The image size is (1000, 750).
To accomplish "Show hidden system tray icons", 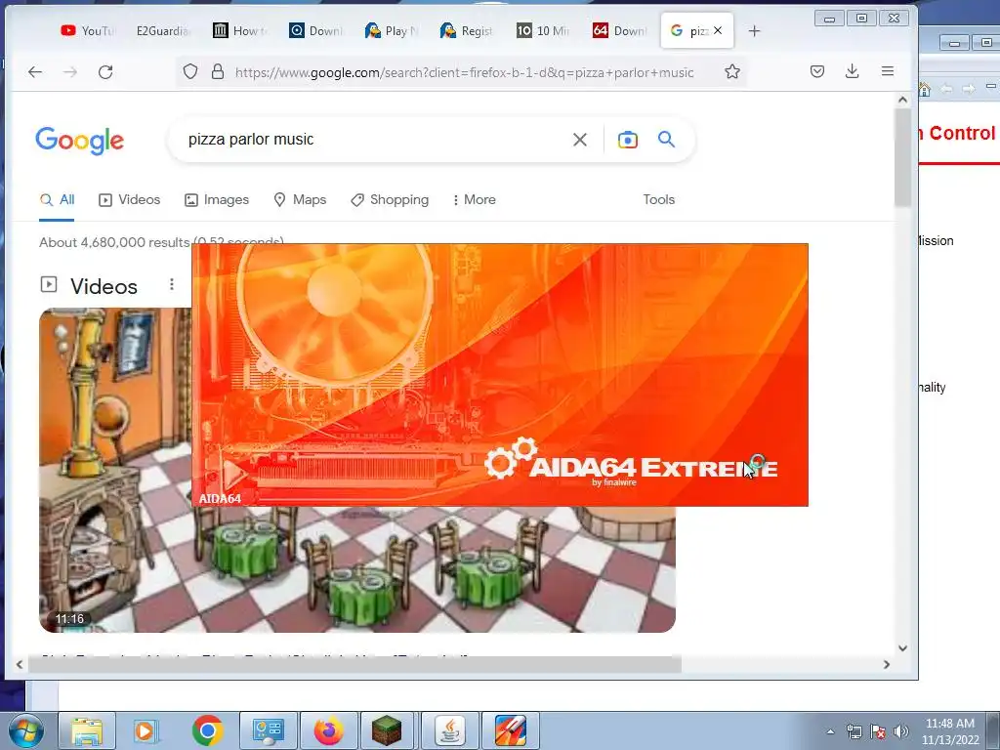I will click(x=830, y=731).
